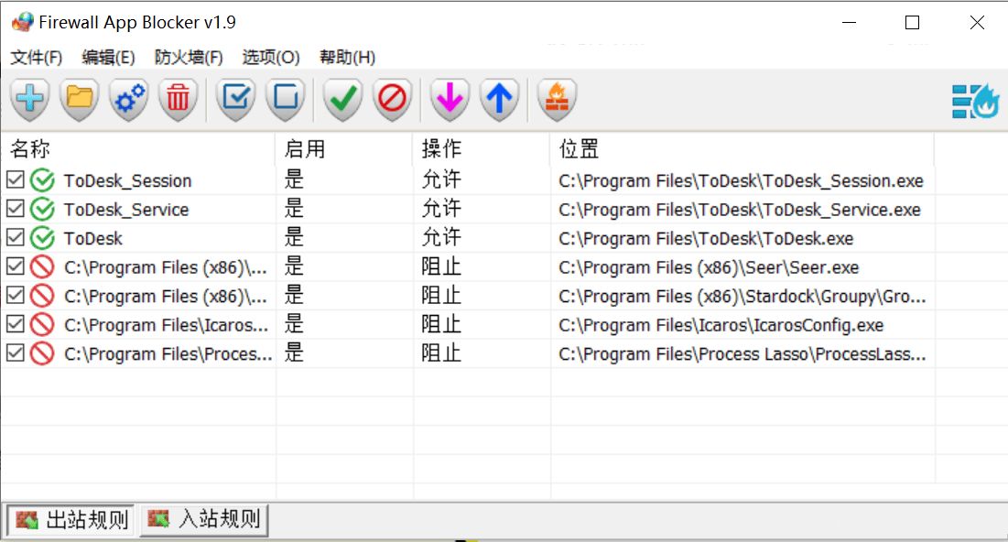Viewport: 1008px width, 542px height.
Task: Switch to the 入站规则 tab
Action: click(x=203, y=518)
